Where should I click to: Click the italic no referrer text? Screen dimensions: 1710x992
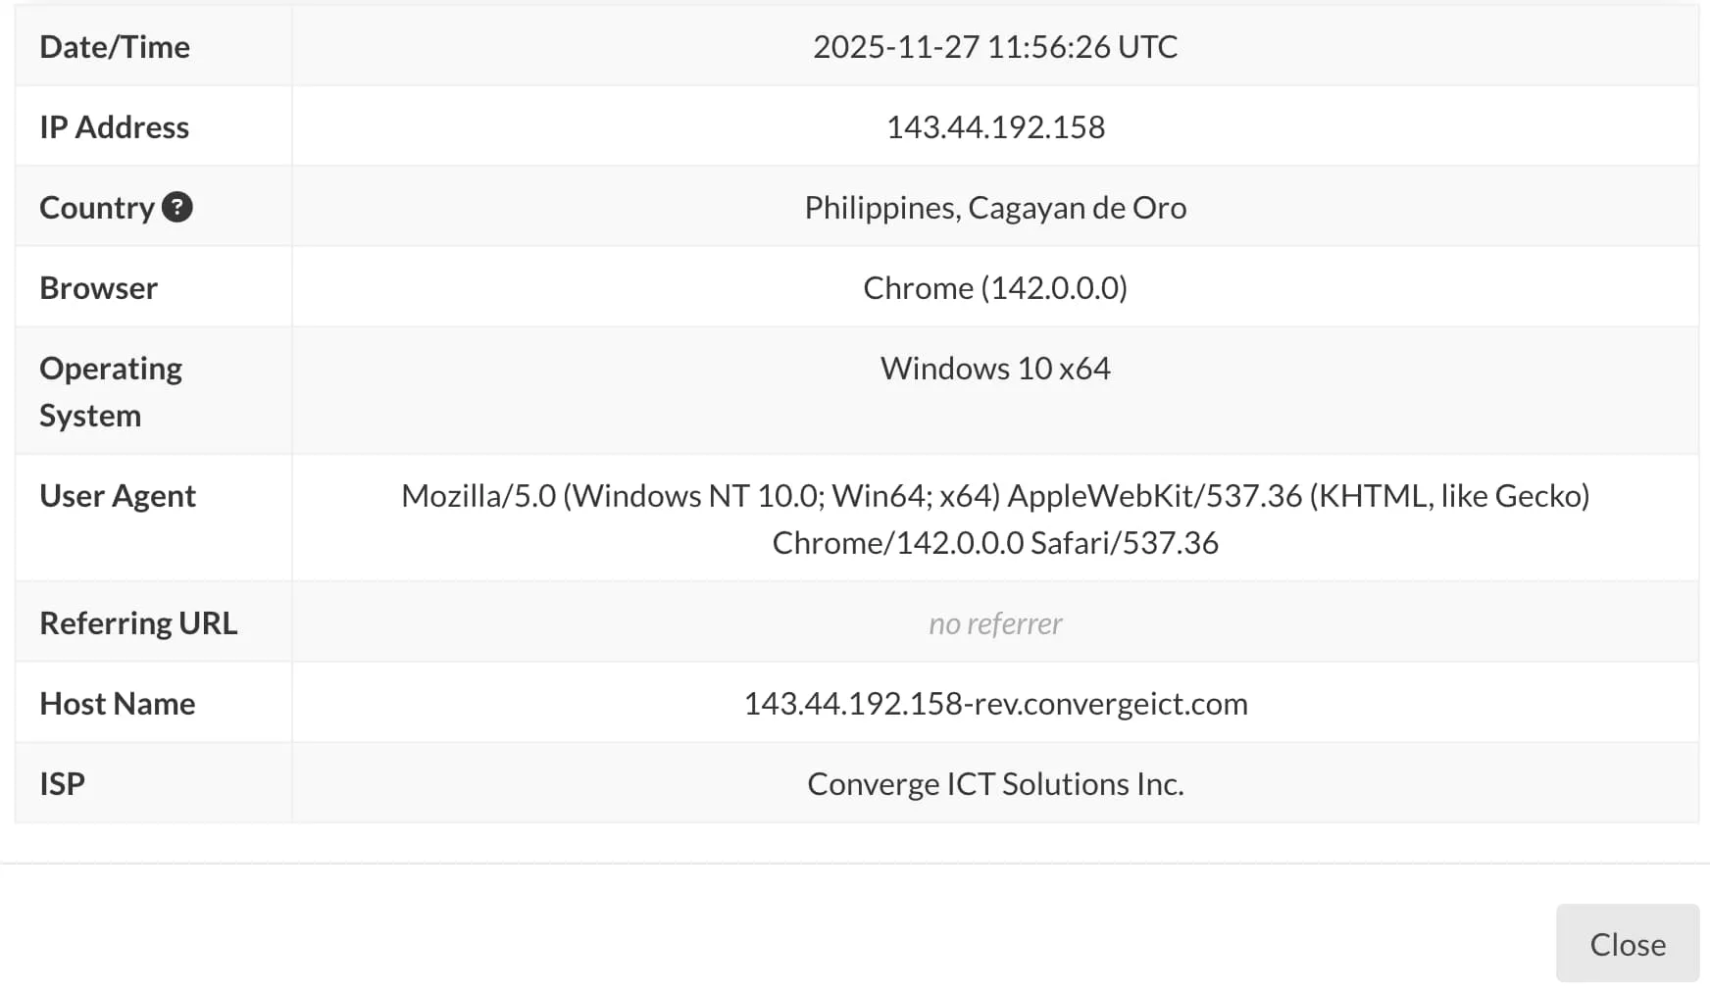pyautogui.click(x=995, y=622)
